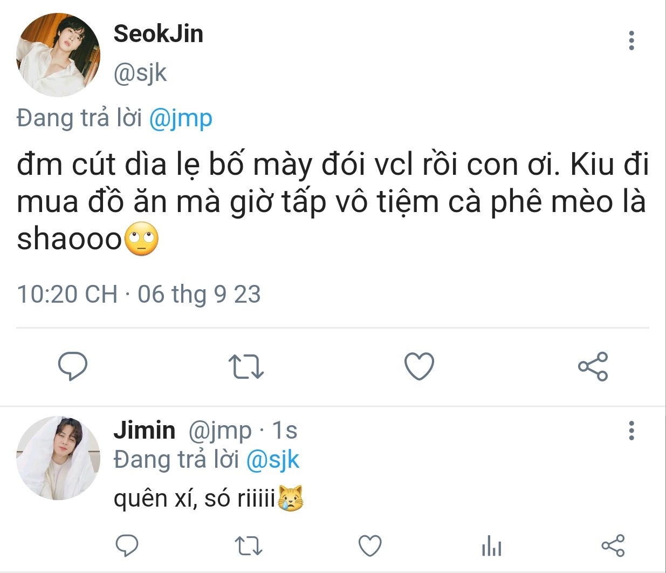Tap the @sjk handle under SeokJin

140,73
